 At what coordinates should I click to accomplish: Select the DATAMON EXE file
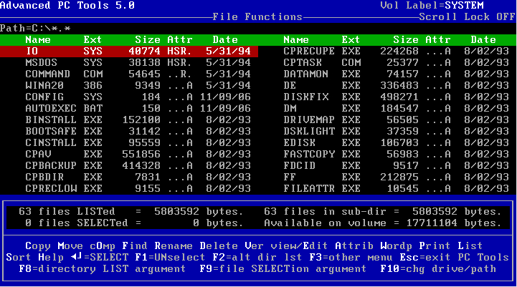pos(397,74)
